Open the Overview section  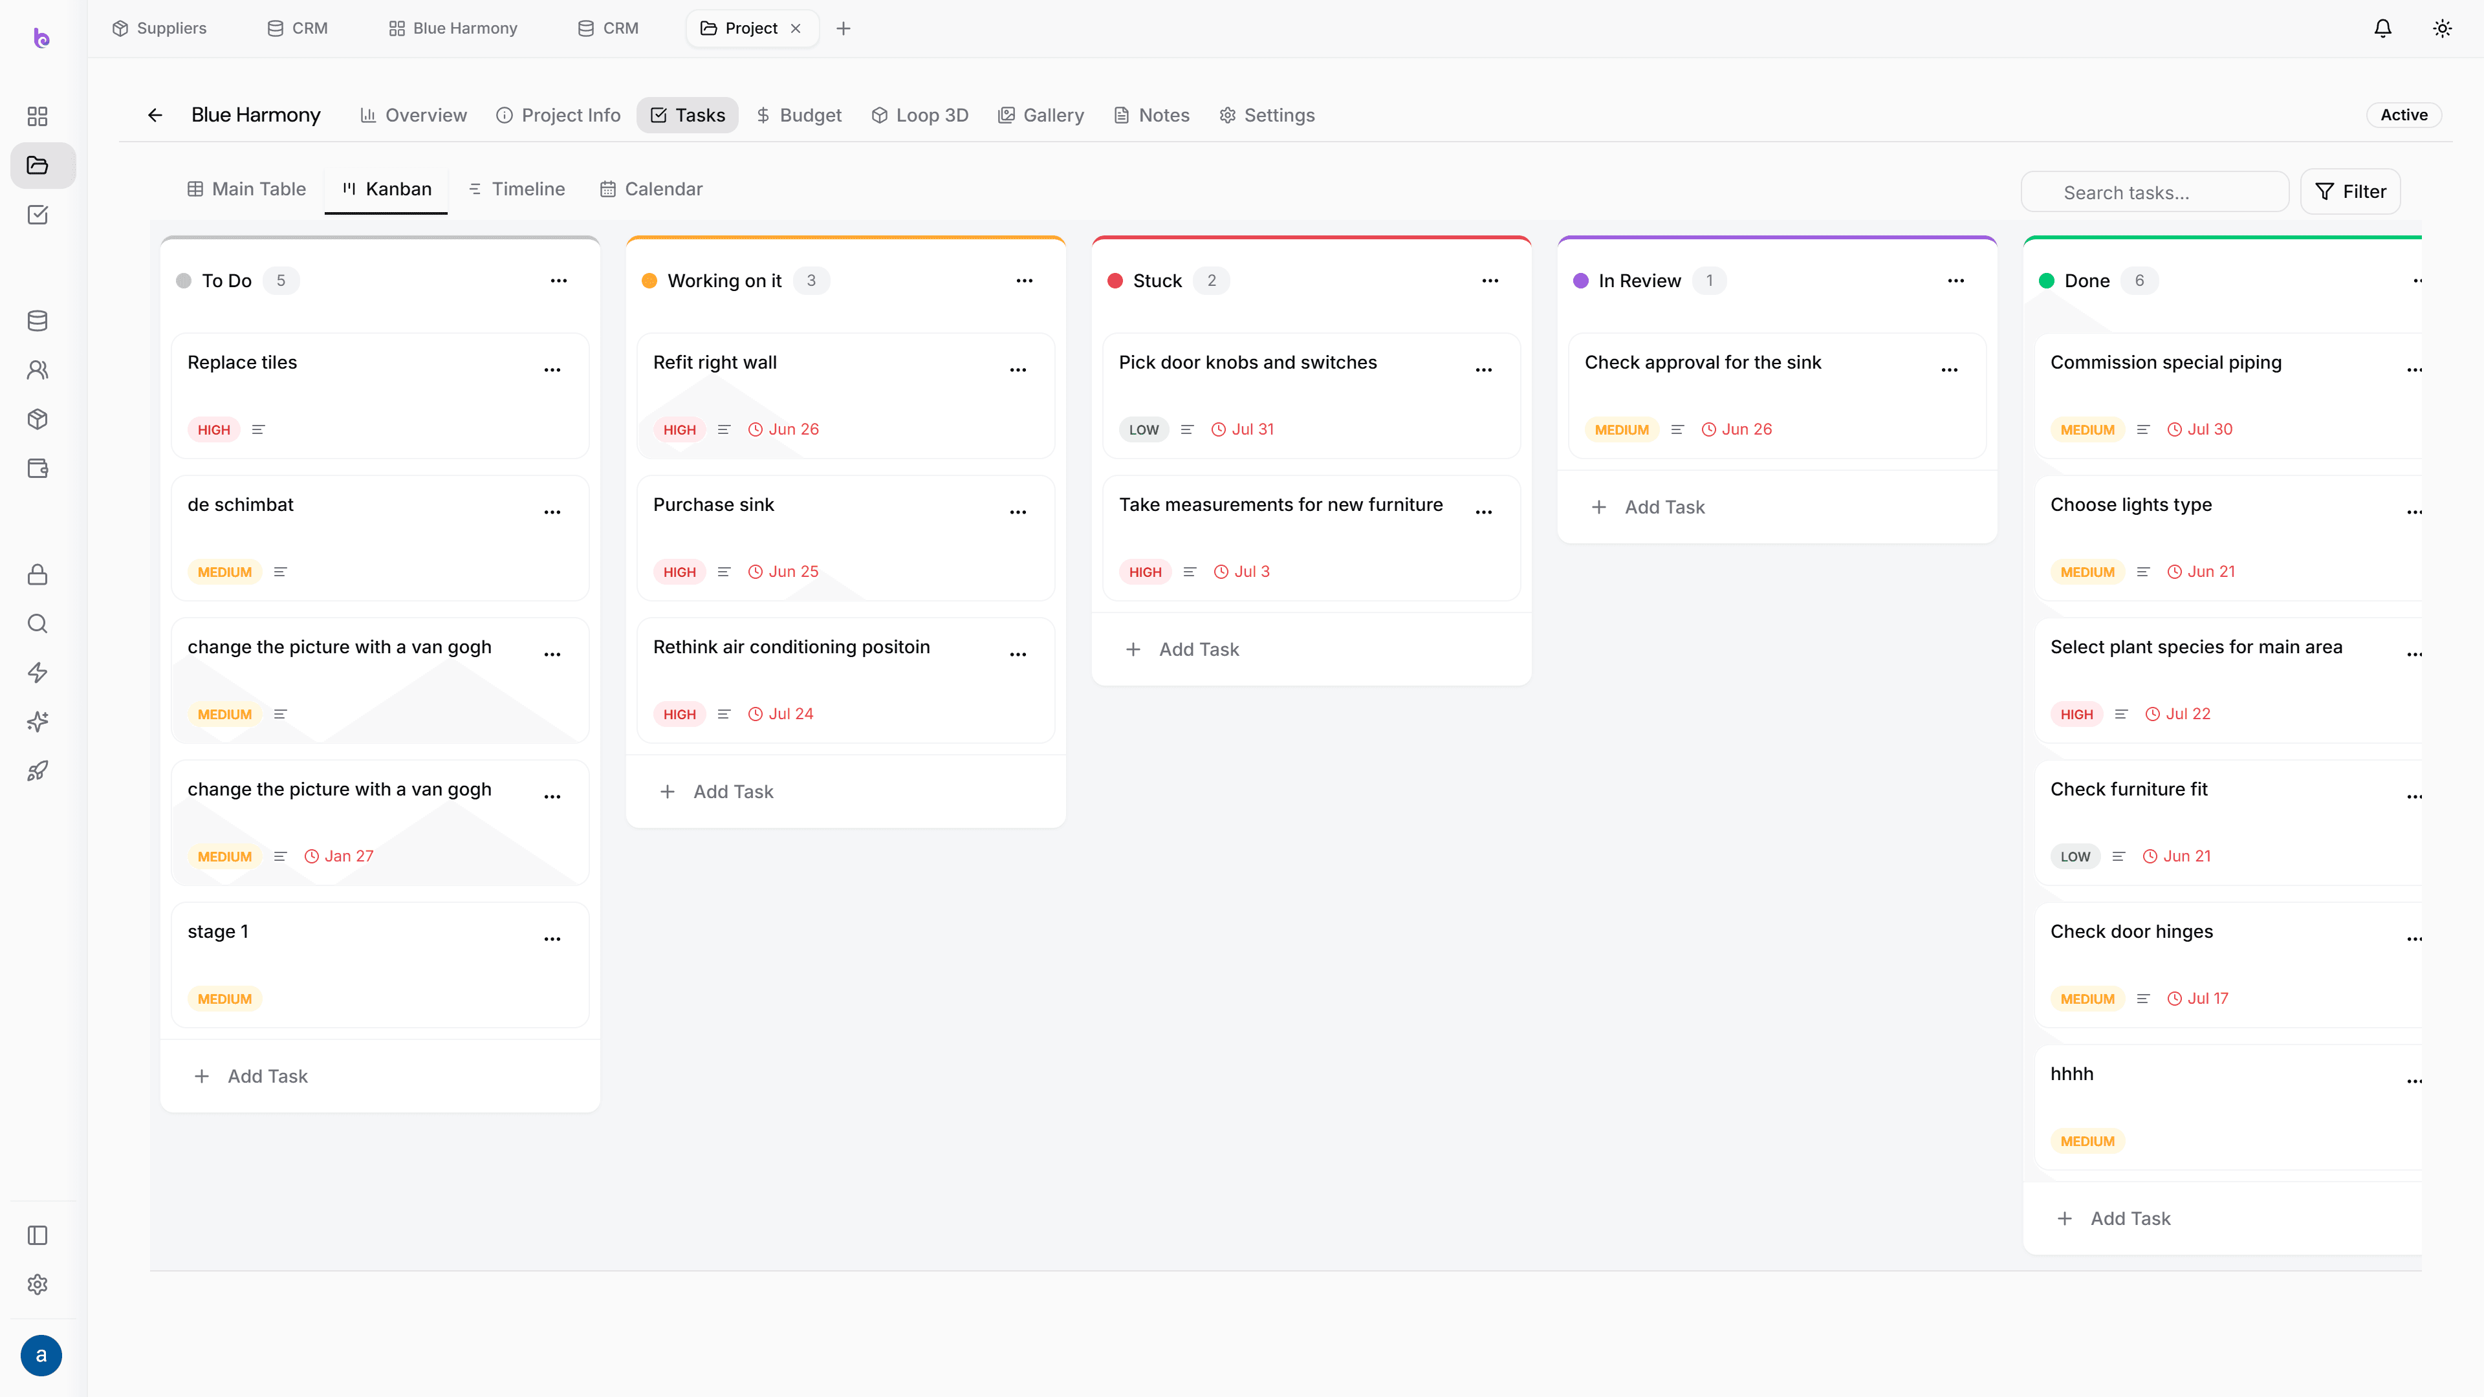point(414,116)
